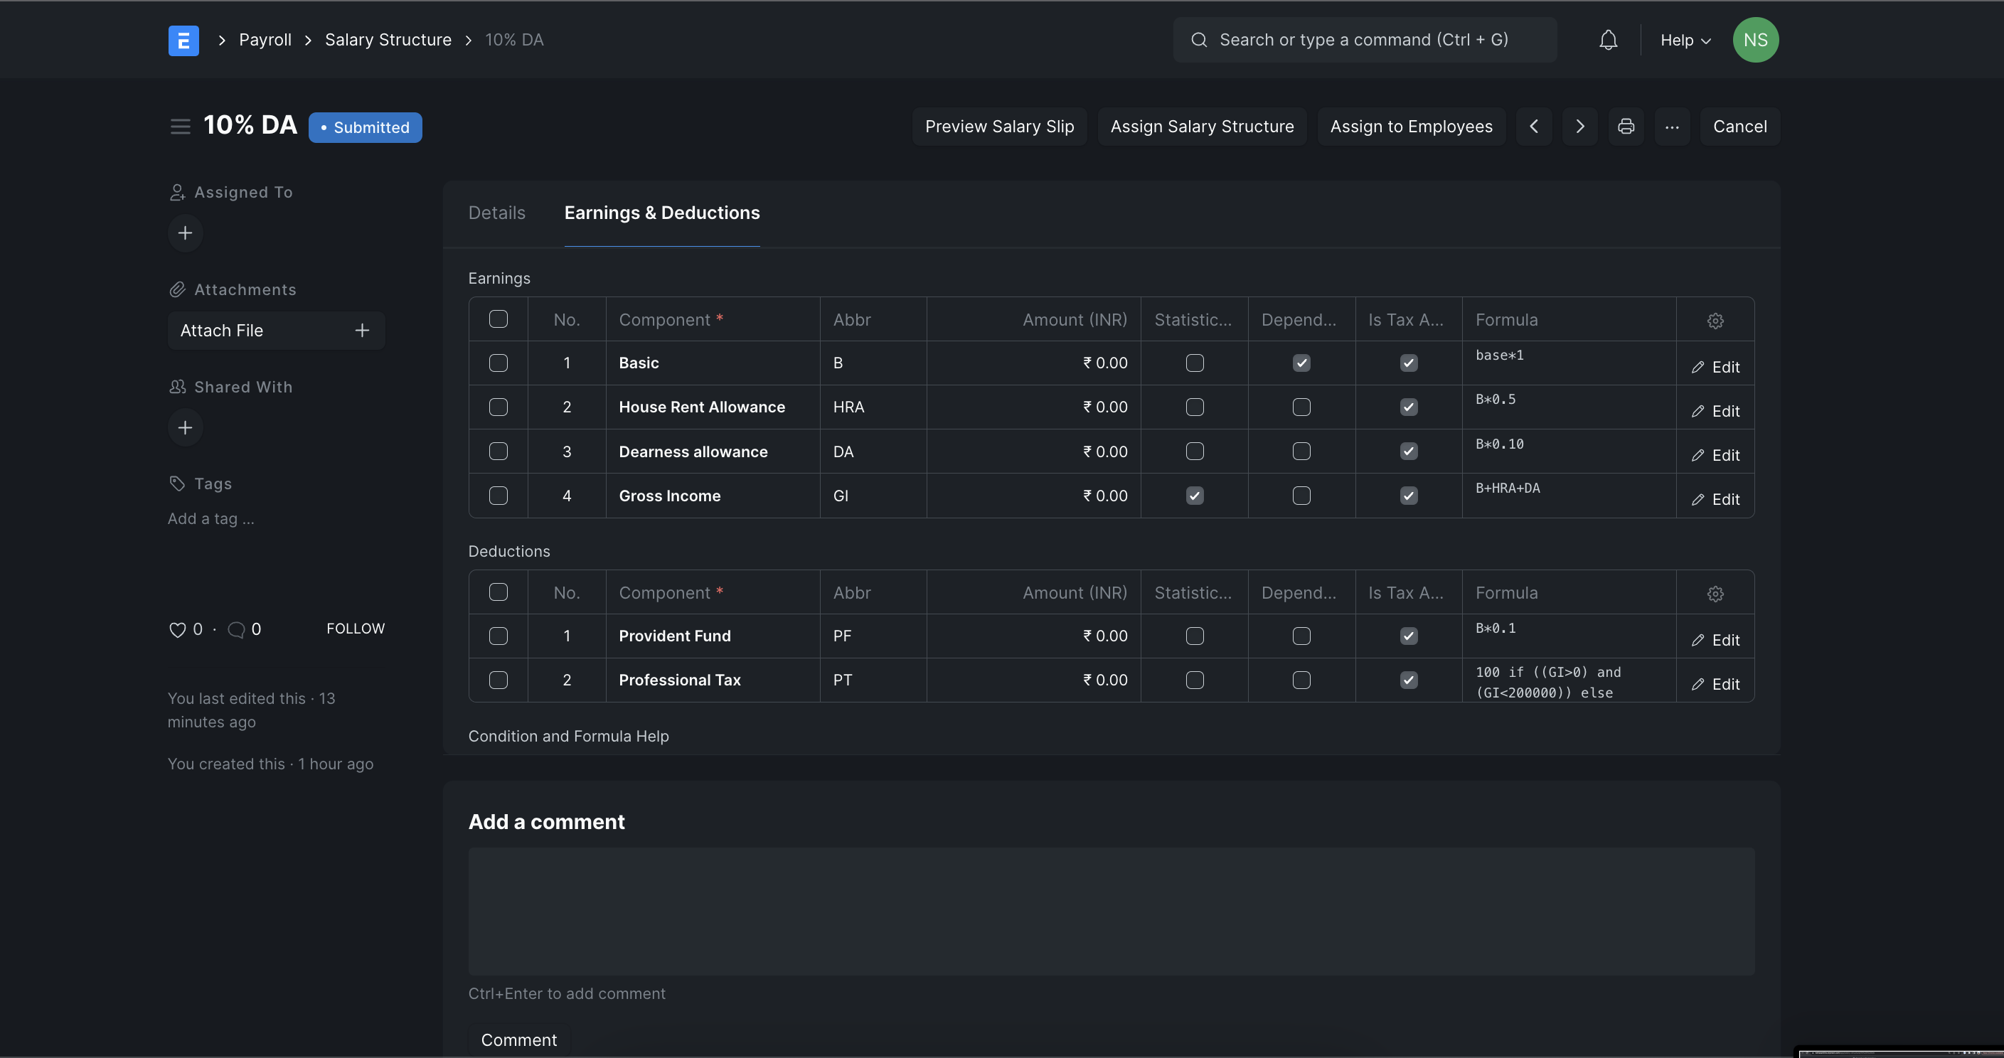Click the ERPNext logo in the navbar
This screenshot has height=1058, width=2004.
pyautogui.click(x=183, y=40)
